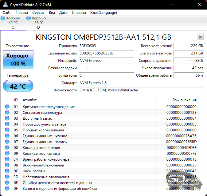Screen dimensions: 207x196
Task: Click raw value 0000000075A75
Action: pos(181,136)
